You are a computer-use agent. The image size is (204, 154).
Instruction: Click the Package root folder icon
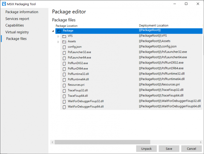[59, 31]
